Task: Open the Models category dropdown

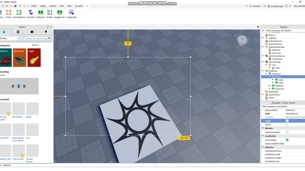Action: (x=9, y=38)
